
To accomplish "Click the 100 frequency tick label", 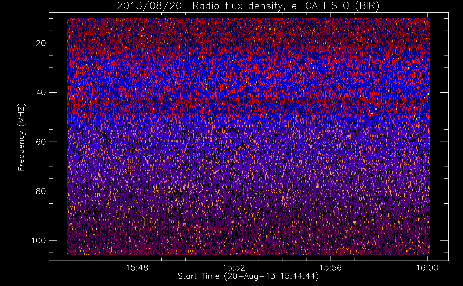I will tap(39, 241).
